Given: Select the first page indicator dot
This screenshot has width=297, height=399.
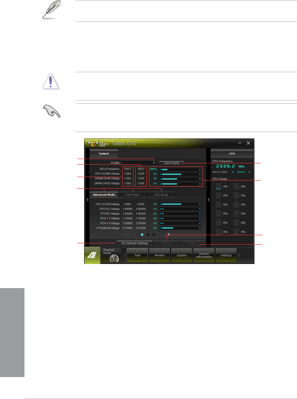Looking at the screenshot, I should 142,235.
